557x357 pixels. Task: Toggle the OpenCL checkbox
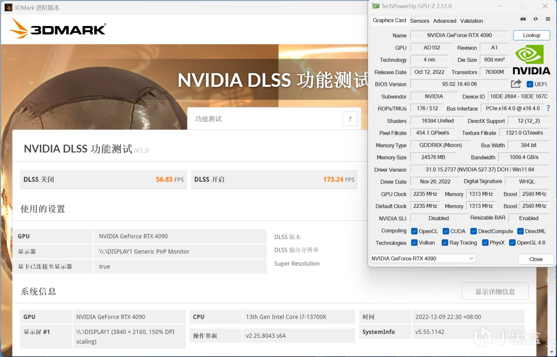tap(414, 231)
